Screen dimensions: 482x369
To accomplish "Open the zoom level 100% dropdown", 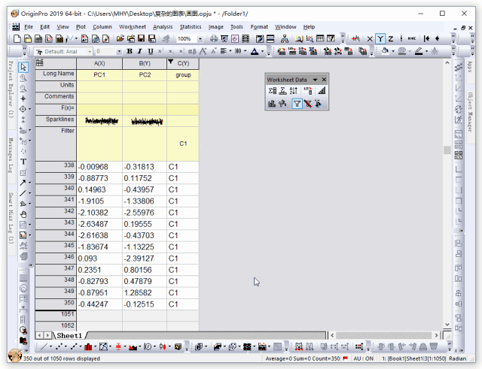I will point(200,38).
